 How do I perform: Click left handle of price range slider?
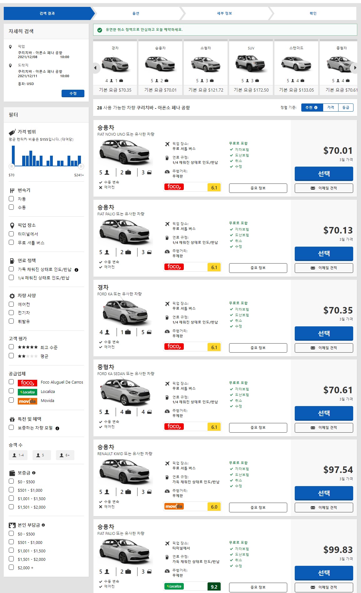tap(12, 166)
